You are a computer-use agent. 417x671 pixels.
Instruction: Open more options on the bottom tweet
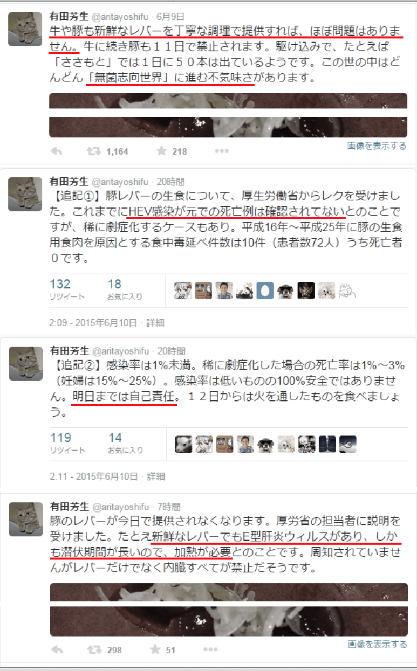(x=210, y=649)
